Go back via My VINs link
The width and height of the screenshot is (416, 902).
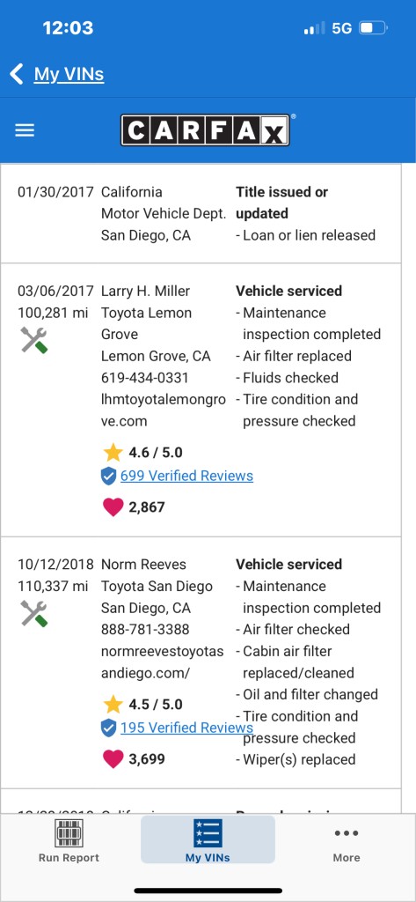pyautogui.click(x=69, y=74)
